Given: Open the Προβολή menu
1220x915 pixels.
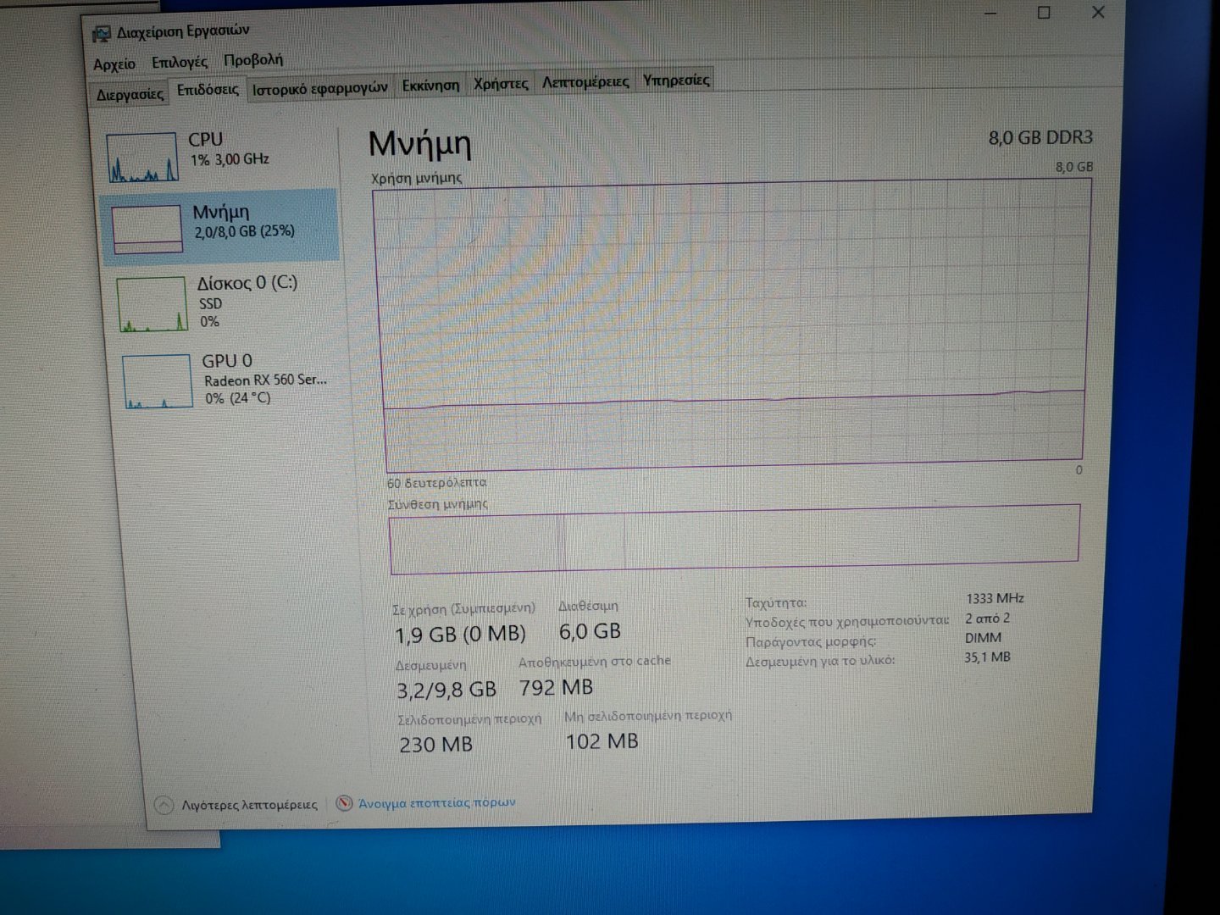Looking at the screenshot, I should click(253, 60).
